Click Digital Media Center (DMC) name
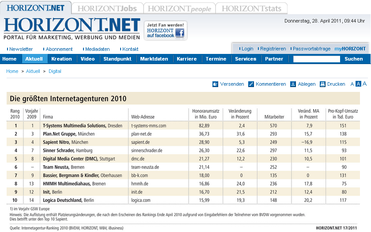Screen dimensions: 371x232 (x=71, y=159)
